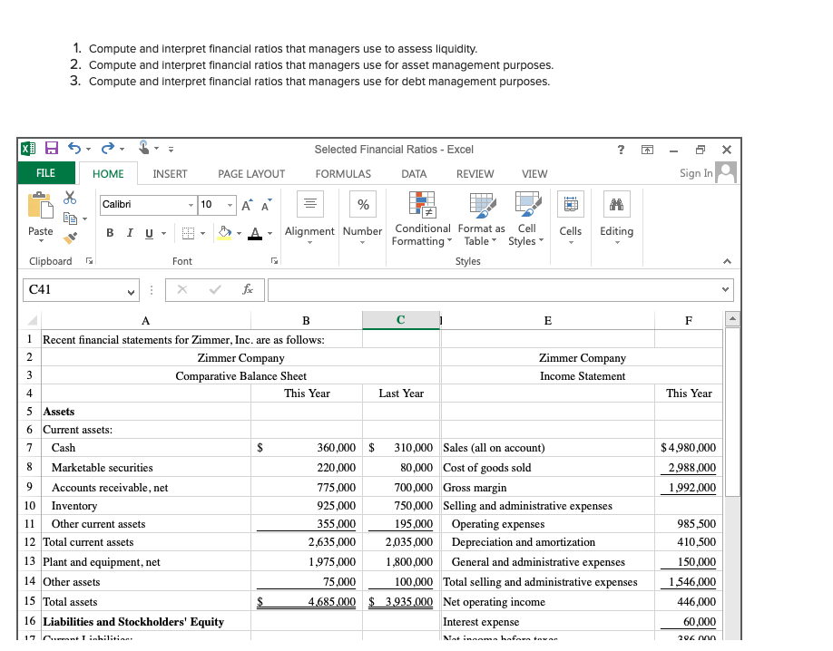Select row 12 header
This screenshot has width=833, height=651.
[29, 542]
